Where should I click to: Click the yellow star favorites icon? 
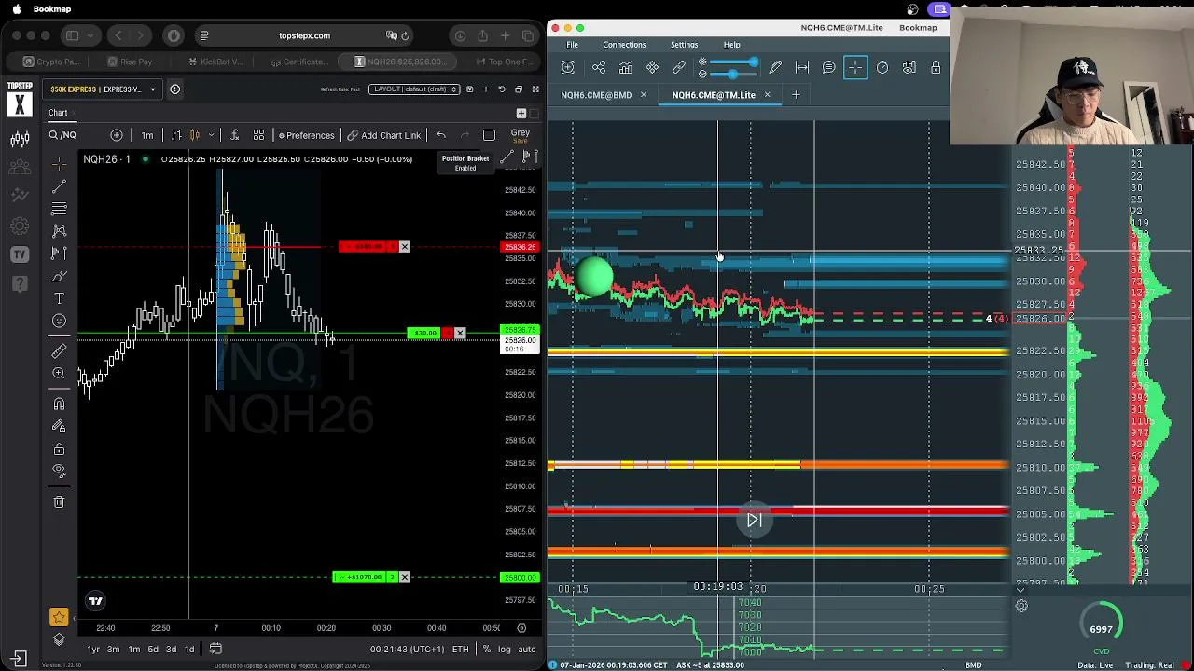pyautogui.click(x=59, y=617)
